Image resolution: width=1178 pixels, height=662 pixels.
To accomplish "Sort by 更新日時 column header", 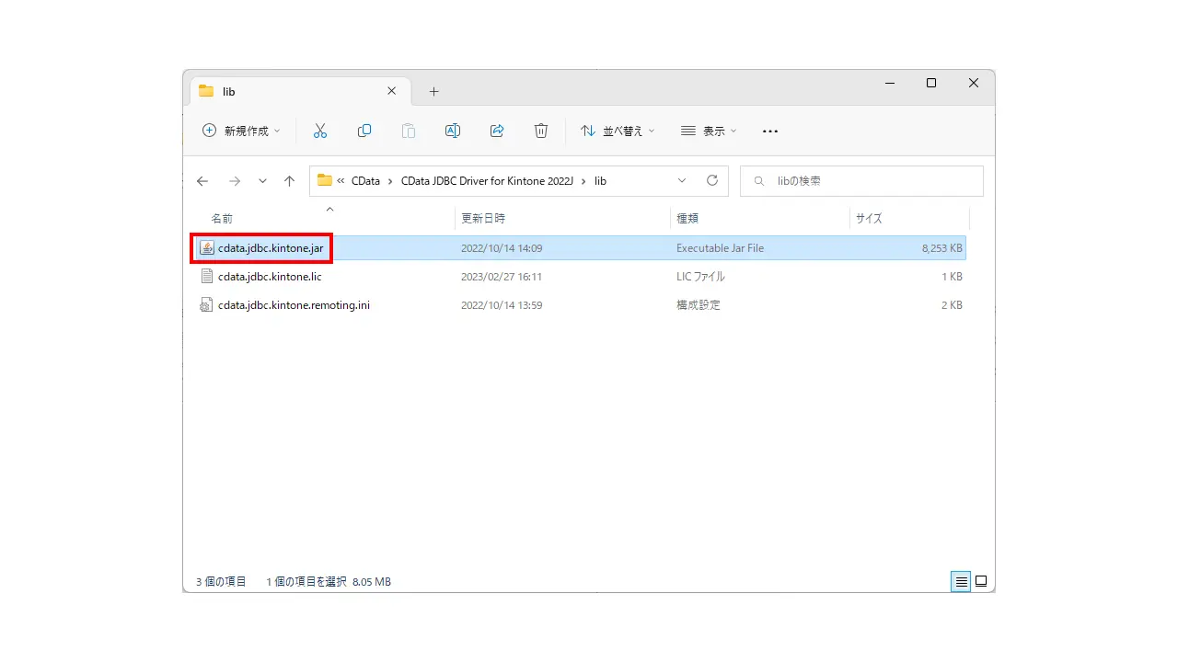I will click(x=483, y=218).
